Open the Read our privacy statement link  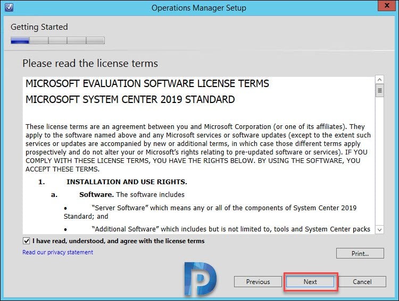(x=58, y=252)
